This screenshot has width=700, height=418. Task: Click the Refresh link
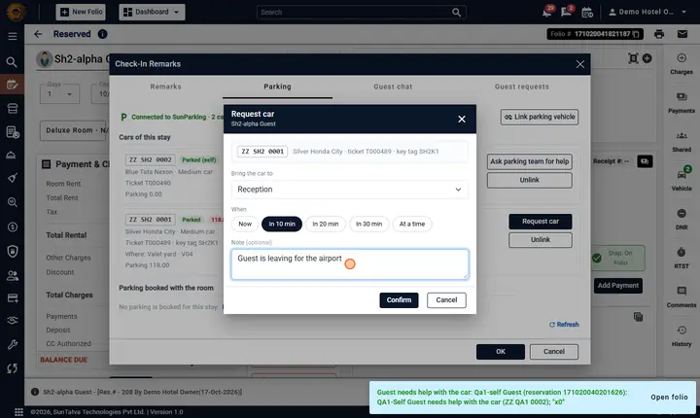(x=564, y=325)
